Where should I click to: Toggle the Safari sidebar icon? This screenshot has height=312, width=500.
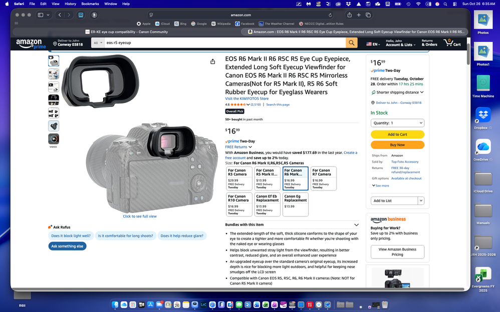point(41,15)
